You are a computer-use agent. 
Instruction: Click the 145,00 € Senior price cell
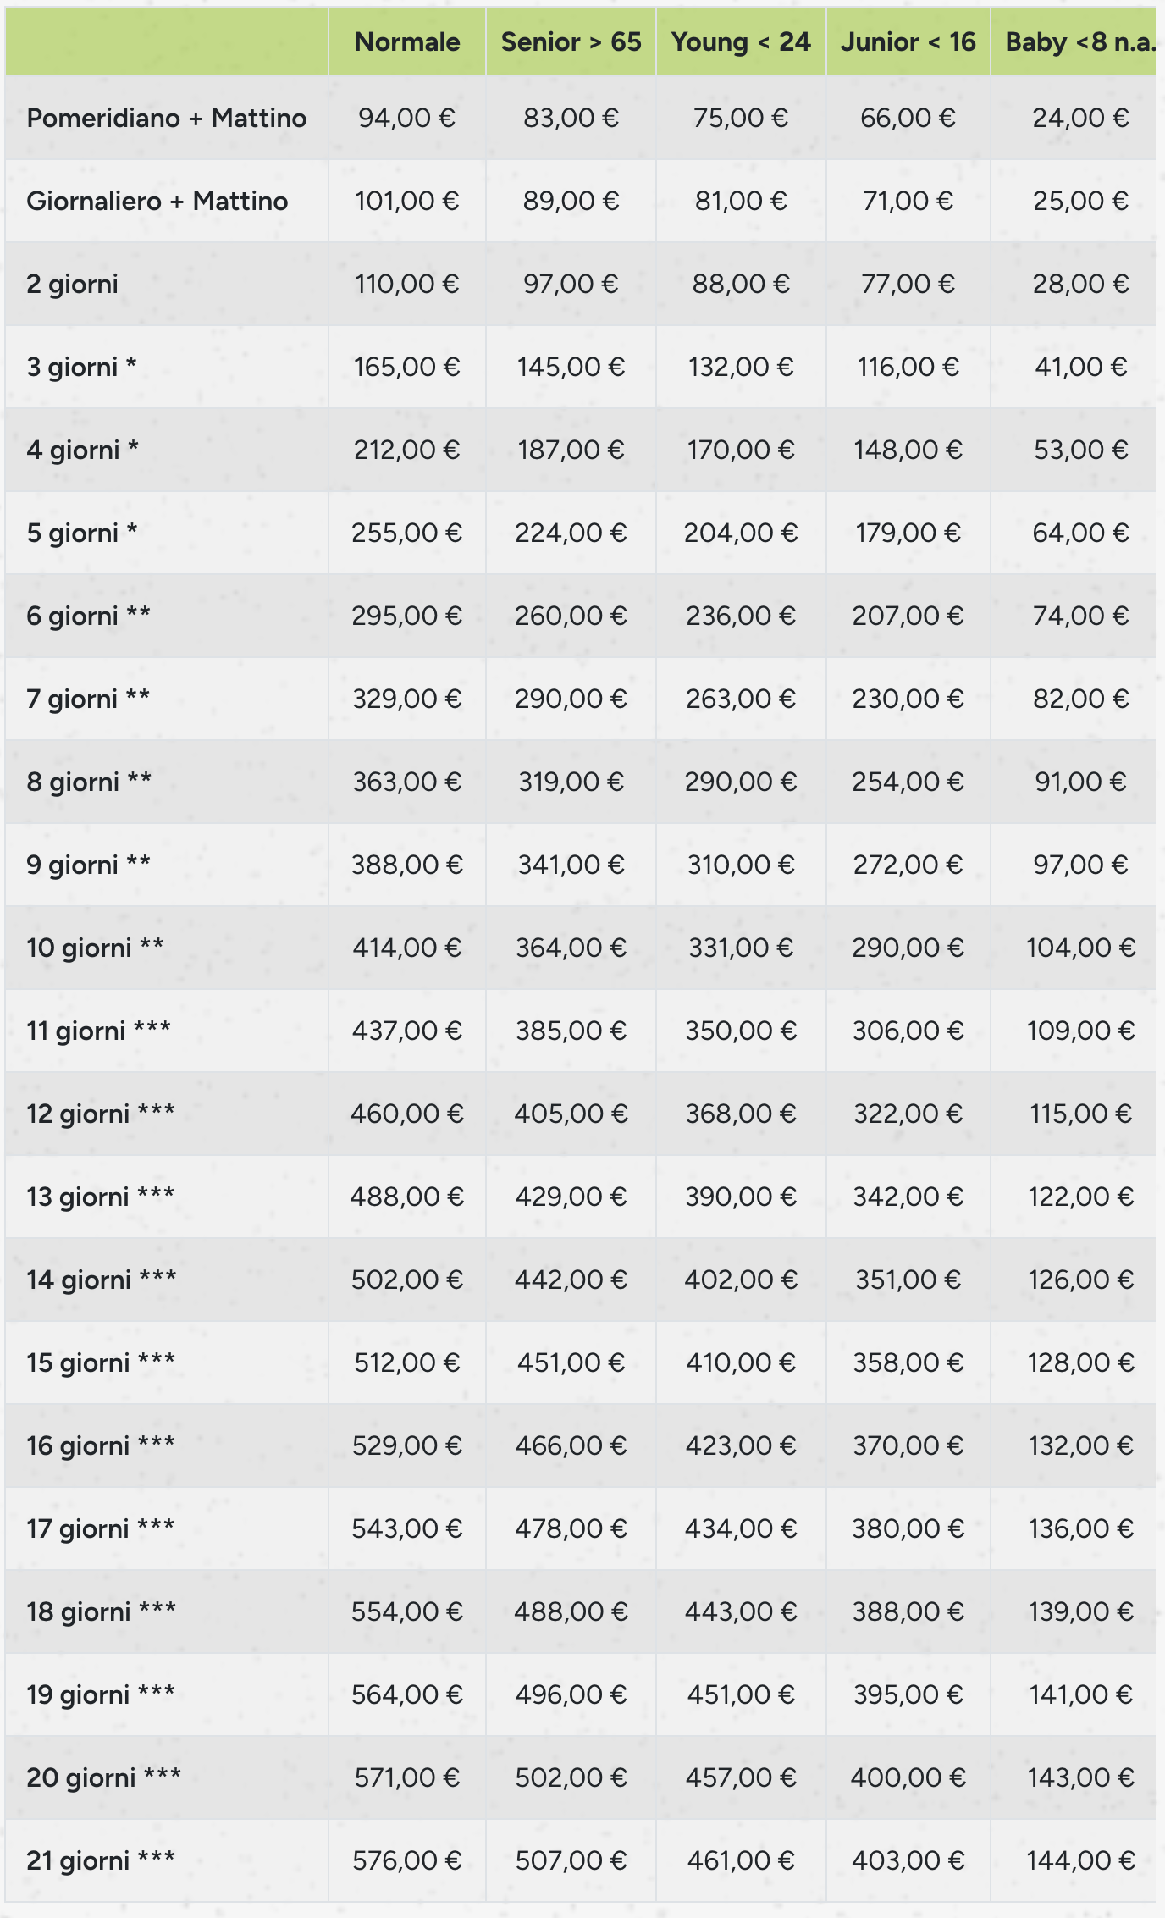571,367
